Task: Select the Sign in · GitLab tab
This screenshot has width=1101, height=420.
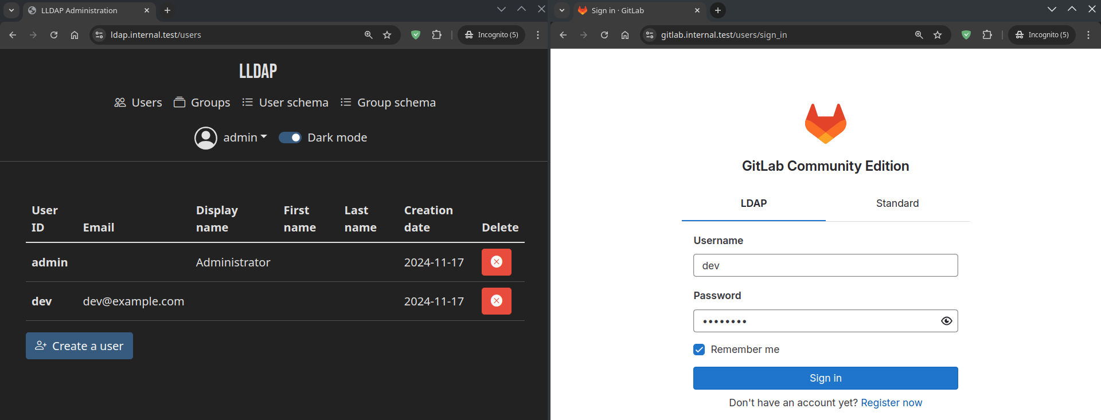Action: click(639, 10)
